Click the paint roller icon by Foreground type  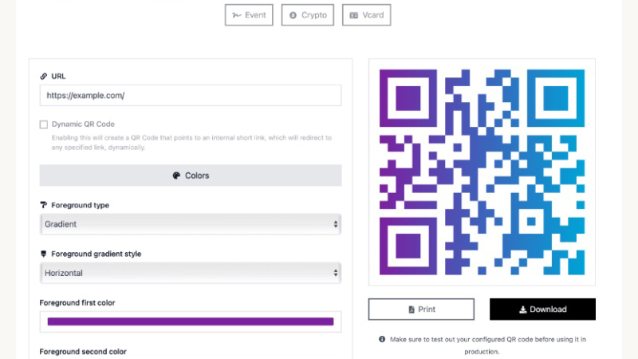44,205
